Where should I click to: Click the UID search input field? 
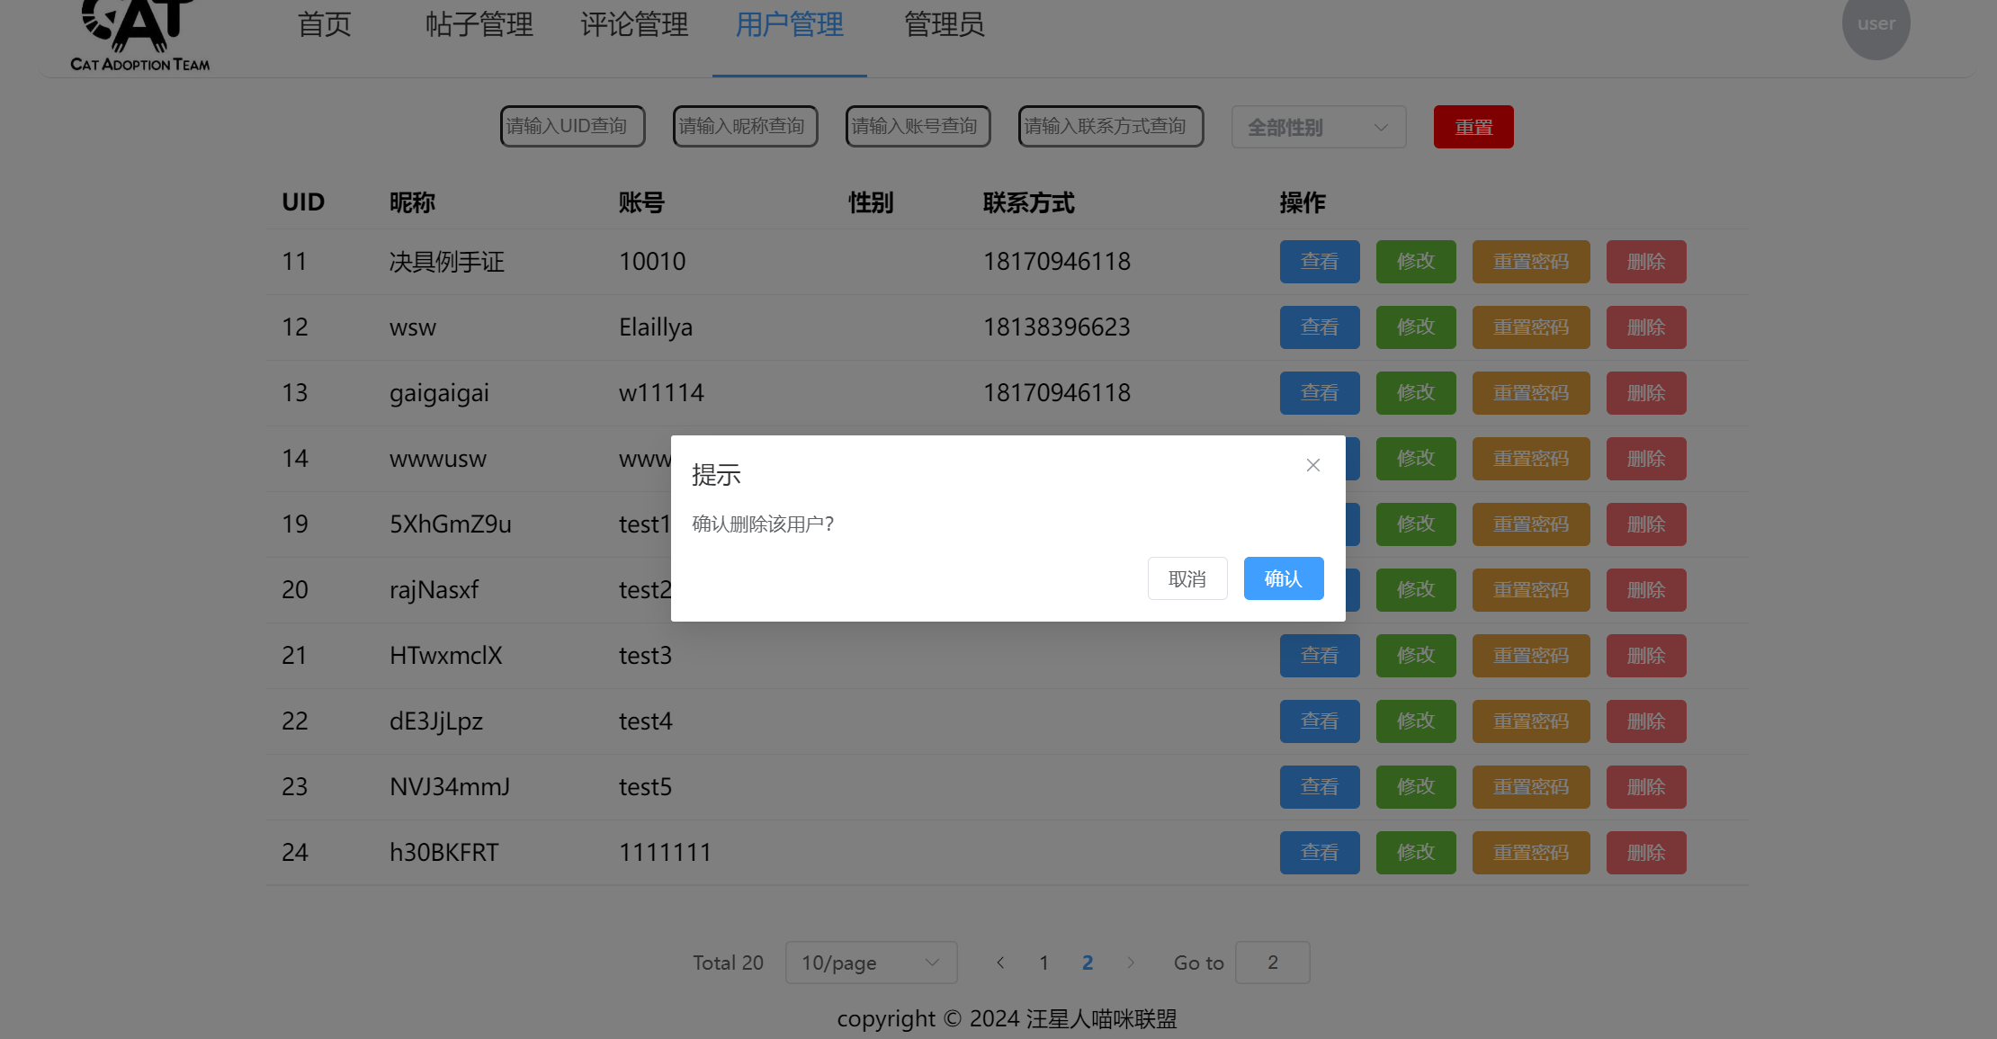click(572, 127)
